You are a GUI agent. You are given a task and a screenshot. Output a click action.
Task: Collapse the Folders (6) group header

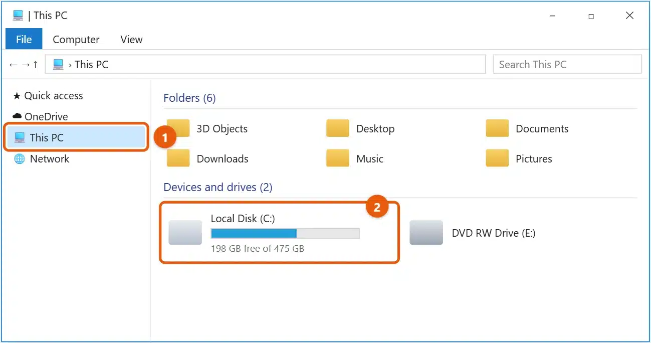click(189, 98)
